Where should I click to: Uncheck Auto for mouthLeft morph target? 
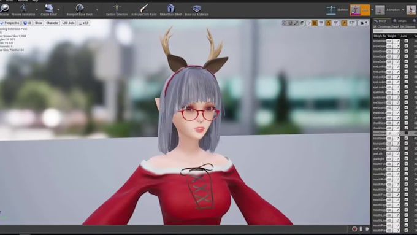[406, 169]
